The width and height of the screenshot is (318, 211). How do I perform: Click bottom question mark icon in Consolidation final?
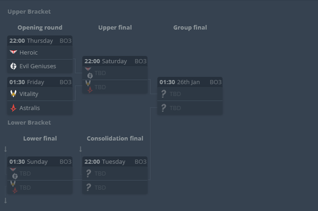pos(88,187)
